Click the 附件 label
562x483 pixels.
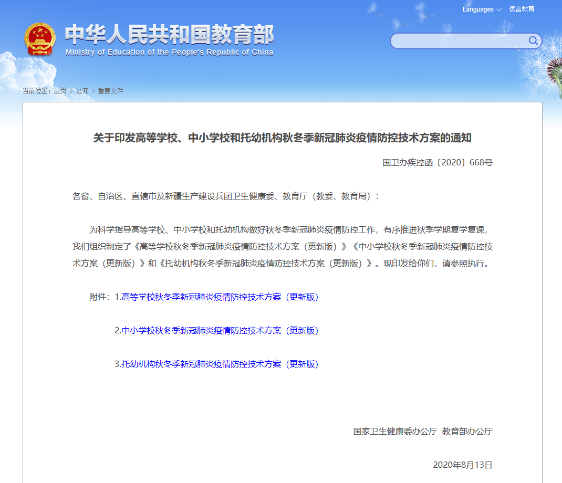point(99,297)
